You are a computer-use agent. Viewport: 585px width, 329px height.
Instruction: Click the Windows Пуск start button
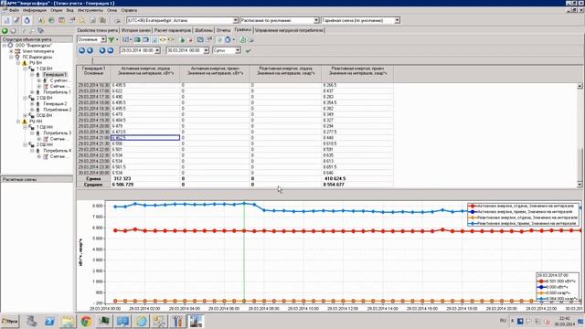pyautogui.click(x=10, y=321)
